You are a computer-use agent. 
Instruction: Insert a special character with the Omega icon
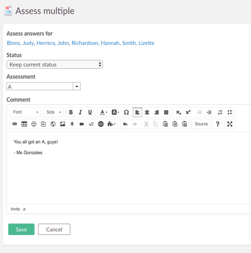click(x=126, y=113)
